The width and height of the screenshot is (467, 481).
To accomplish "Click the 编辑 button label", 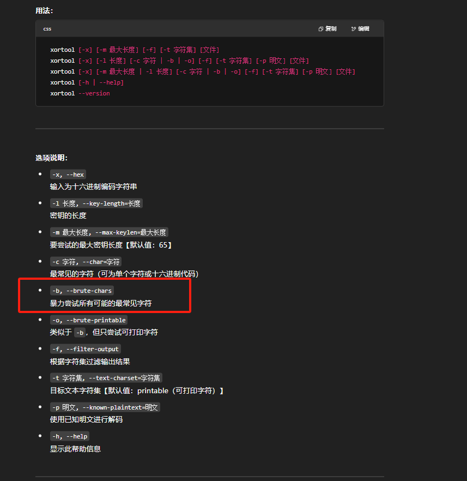I will click(363, 29).
